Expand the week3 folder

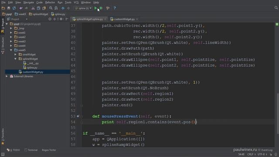tap(11, 41)
